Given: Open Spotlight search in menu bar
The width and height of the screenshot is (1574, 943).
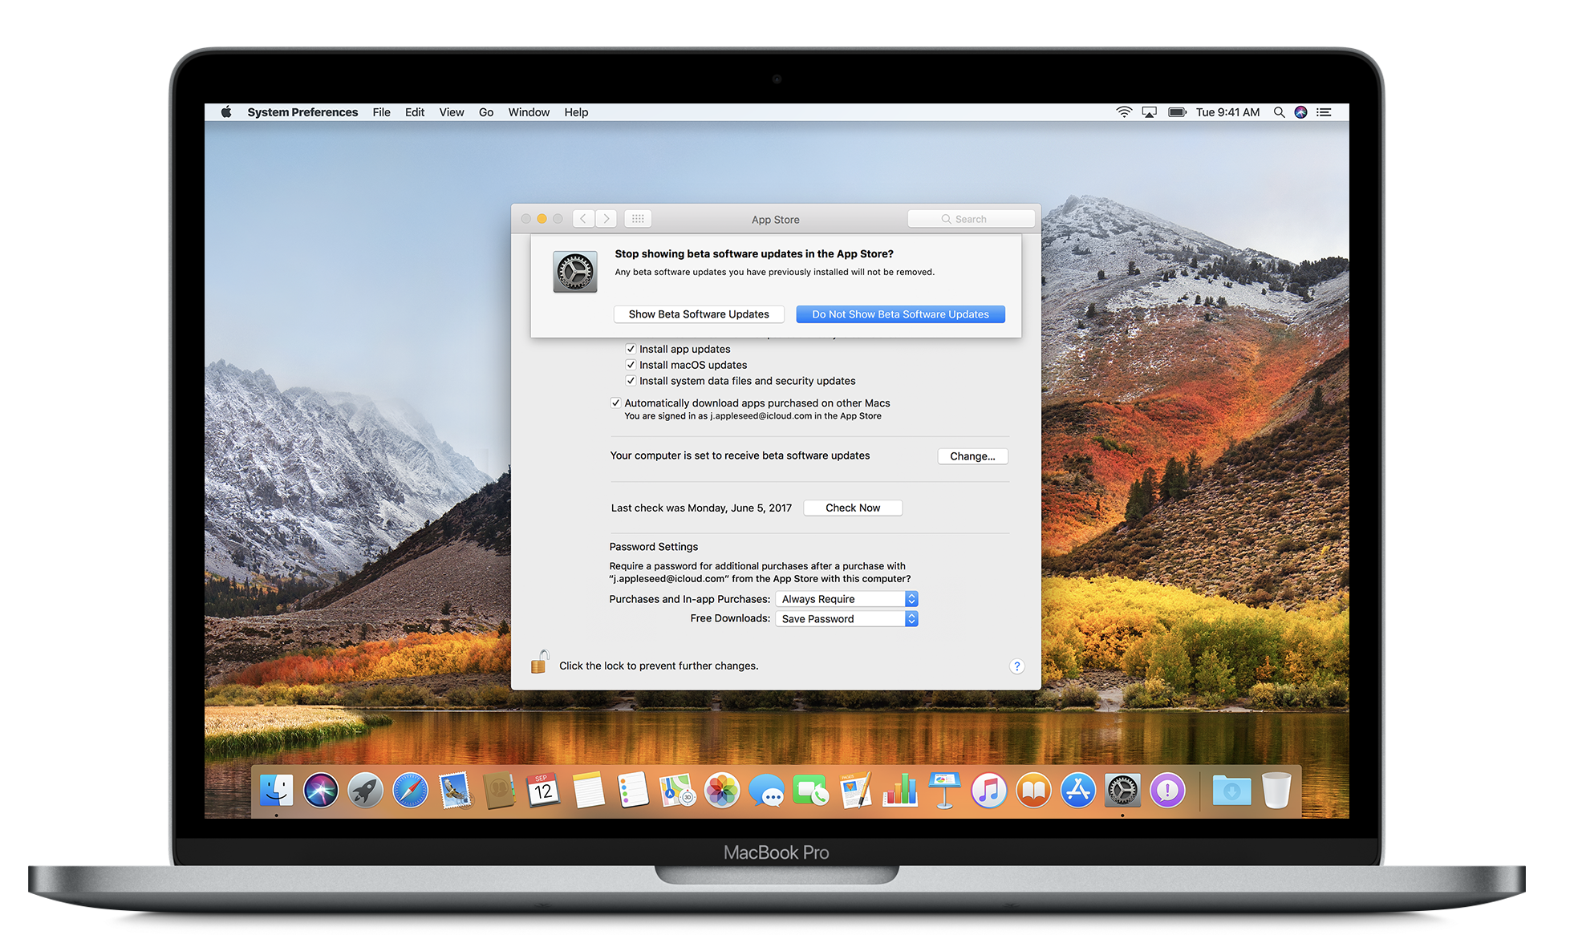Looking at the screenshot, I should click(1279, 112).
